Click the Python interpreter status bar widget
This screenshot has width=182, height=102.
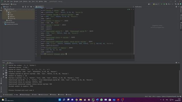point(169,97)
